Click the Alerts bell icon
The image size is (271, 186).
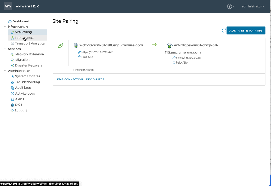[12, 99]
